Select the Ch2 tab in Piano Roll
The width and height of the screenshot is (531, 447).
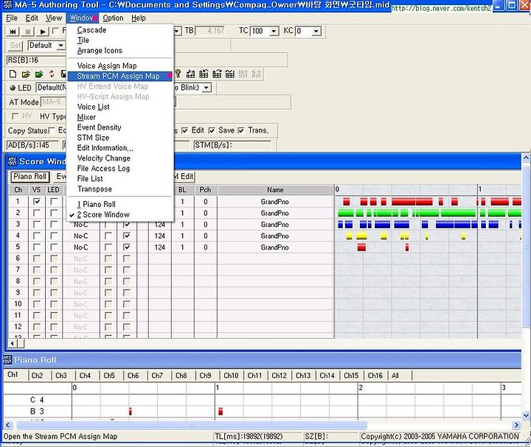(x=37, y=376)
